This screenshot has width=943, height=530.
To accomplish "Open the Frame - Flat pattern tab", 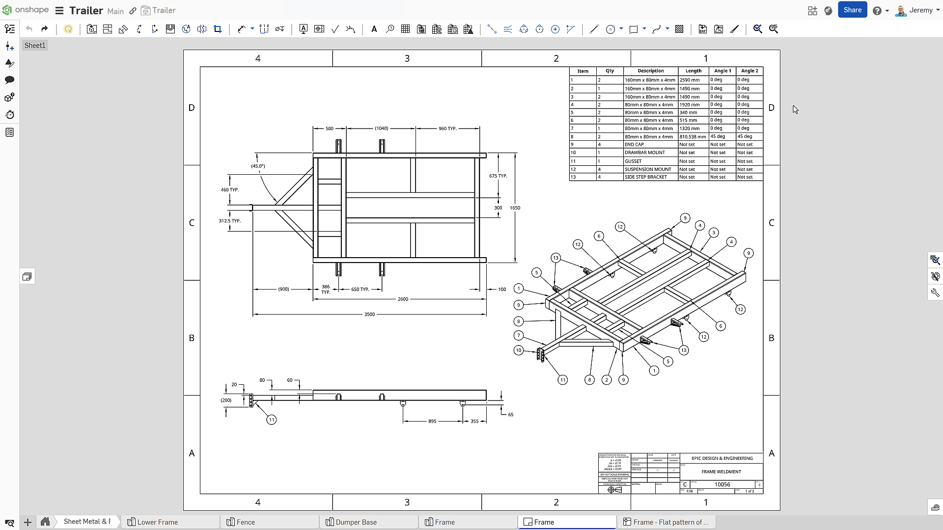I will (x=670, y=522).
